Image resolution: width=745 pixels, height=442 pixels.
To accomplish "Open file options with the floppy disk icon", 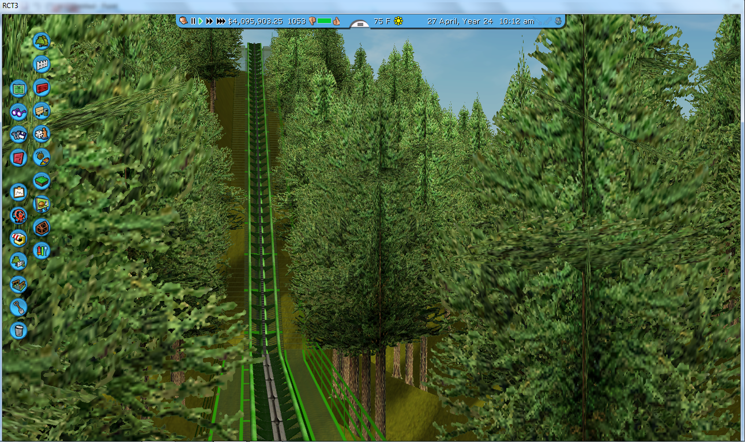I will pos(18,135).
